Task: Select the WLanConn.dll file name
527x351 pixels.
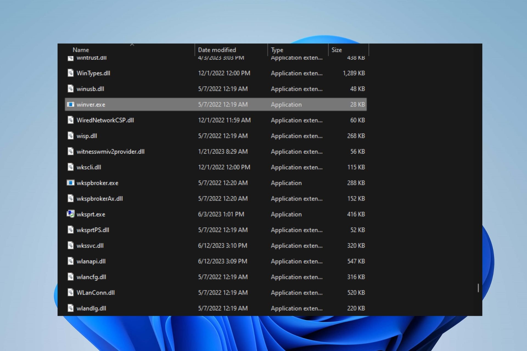Action: [96, 293]
